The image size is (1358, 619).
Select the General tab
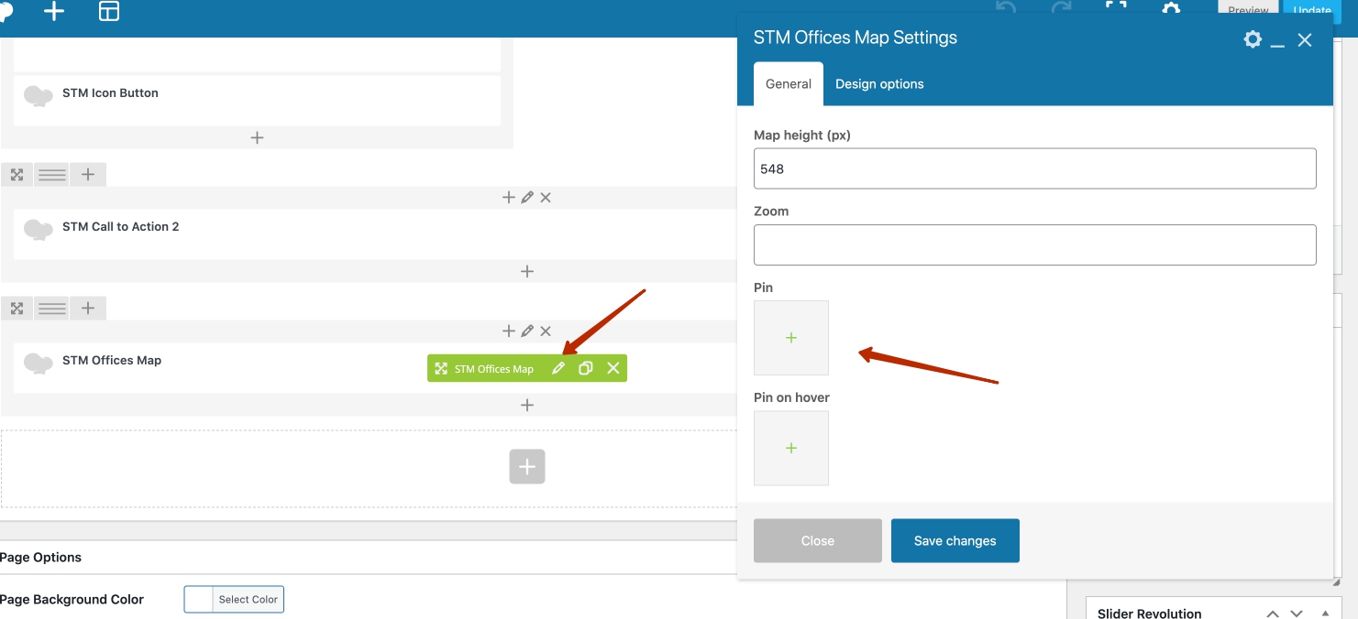click(789, 84)
